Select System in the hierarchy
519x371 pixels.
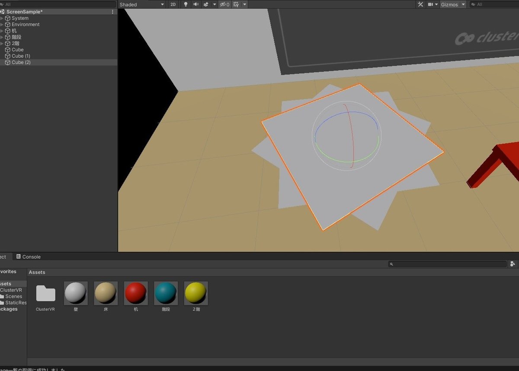click(x=20, y=18)
